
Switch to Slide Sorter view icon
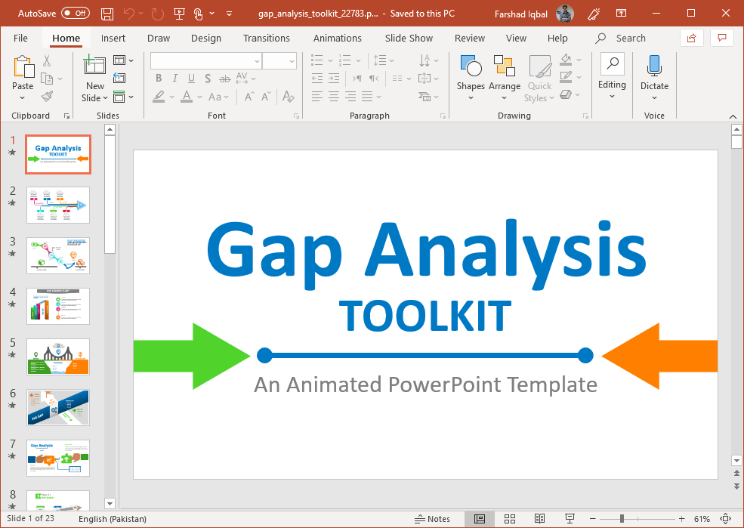[x=510, y=519]
